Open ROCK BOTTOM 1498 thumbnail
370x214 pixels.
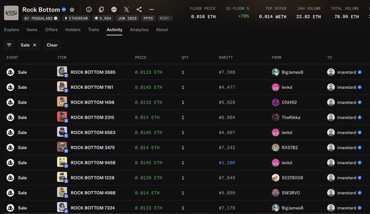[62, 102]
